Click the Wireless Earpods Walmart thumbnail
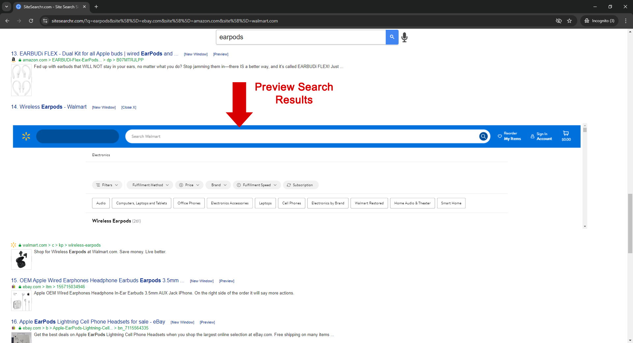The width and height of the screenshot is (633, 343). [21, 259]
